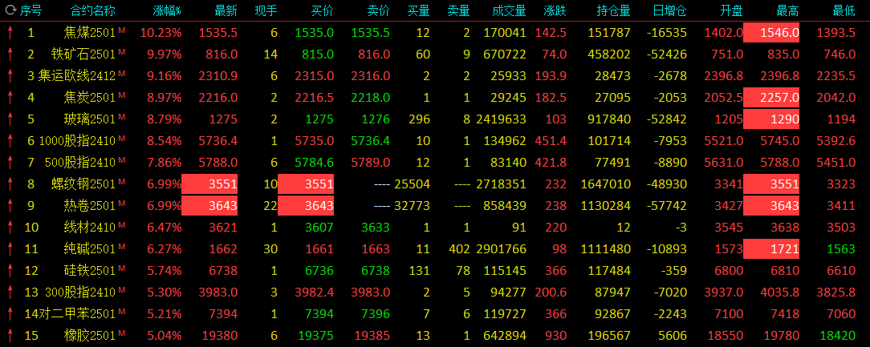Select the 铁矿石2501 contract name
Image resolution: width=870 pixels, height=347 pixels.
pos(83,54)
